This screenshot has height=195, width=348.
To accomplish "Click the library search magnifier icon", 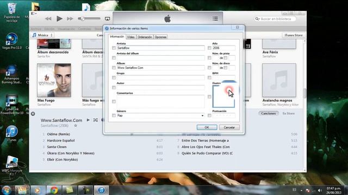I will 257,19.
